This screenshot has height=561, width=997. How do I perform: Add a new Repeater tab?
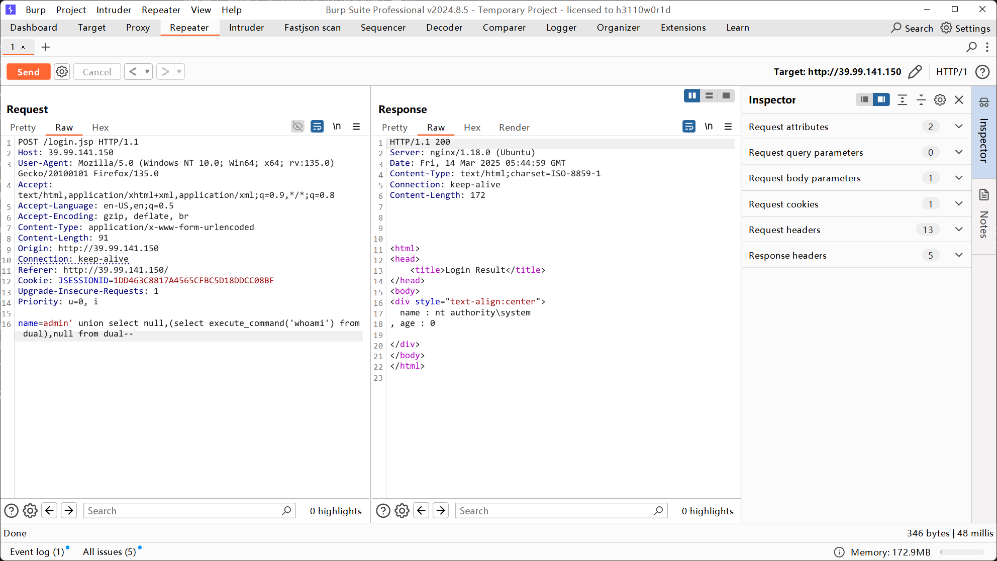click(46, 47)
